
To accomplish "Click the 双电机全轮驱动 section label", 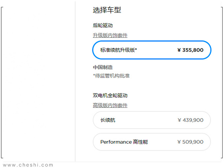I will coord(110,96).
